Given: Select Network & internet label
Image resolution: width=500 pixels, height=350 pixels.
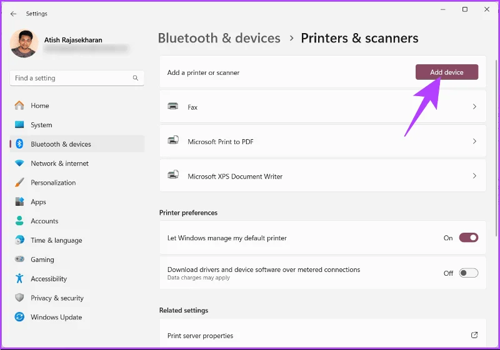Looking at the screenshot, I should click(x=59, y=163).
